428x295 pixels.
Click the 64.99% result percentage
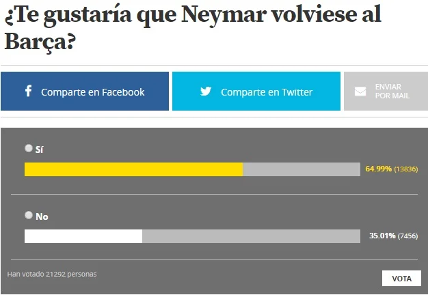pyautogui.click(x=379, y=168)
